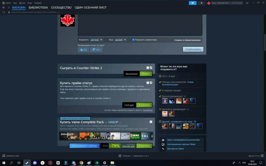Click the dark green app icon in taskbar
Image resolution: width=266 pixels, height=166 pixels.
click(x=97, y=163)
